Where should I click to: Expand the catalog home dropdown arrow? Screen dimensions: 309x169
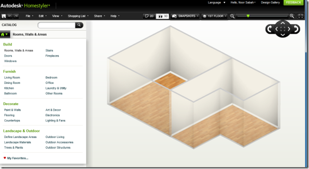[6, 35]
